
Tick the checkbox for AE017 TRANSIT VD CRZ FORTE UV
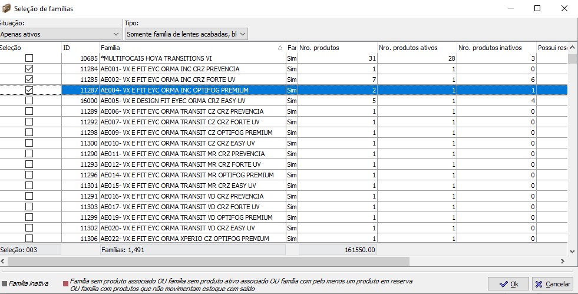click(x=29, y=207)
